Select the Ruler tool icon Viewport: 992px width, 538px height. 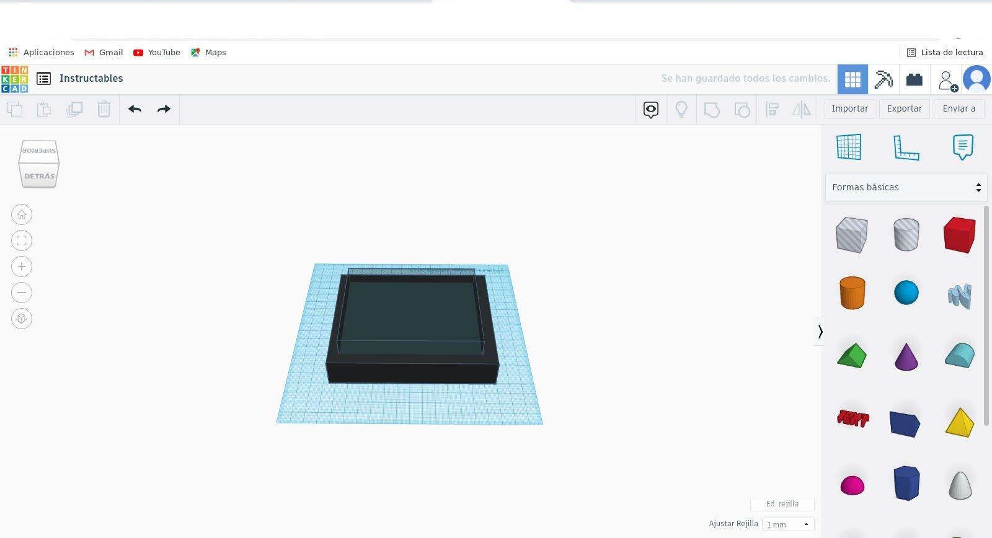pyautogui.click(x=906, y=148)
